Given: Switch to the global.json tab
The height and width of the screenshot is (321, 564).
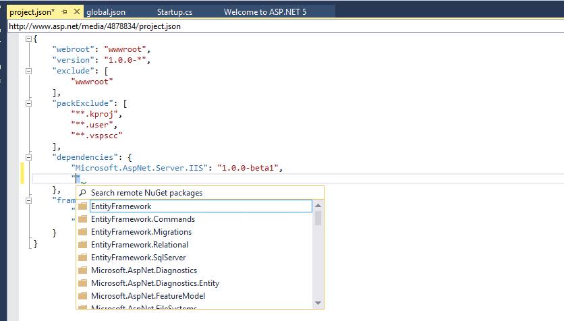Looking at the screenshot, I should (106, 12).
